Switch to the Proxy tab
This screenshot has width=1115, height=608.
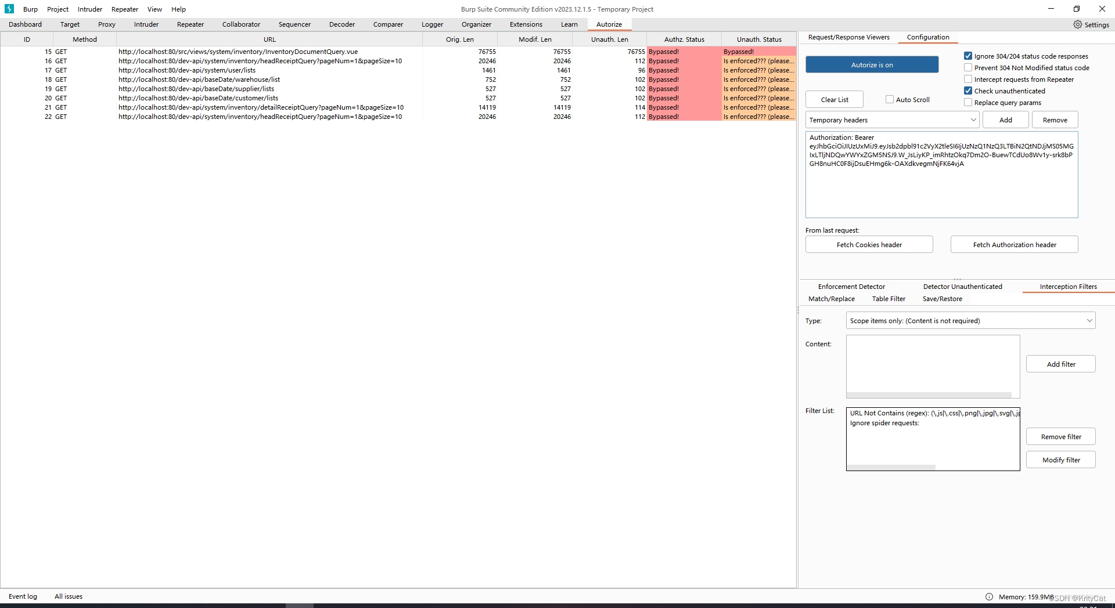107,24
